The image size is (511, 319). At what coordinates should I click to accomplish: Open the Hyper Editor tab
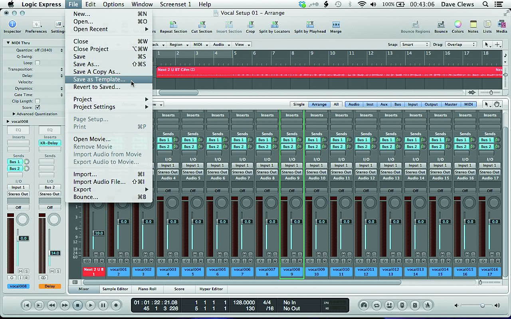(x=211, y=289)
